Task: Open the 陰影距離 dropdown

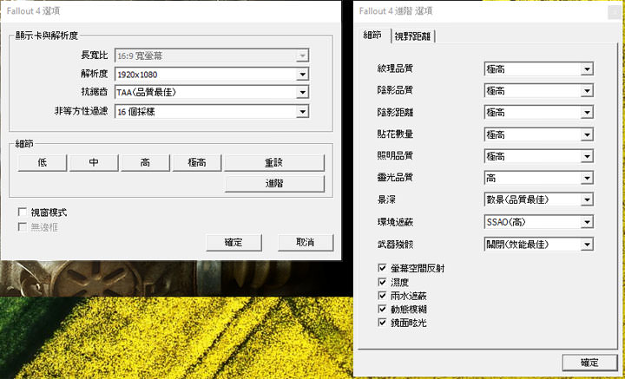Action: pos(539,113)
